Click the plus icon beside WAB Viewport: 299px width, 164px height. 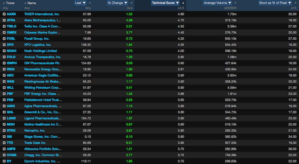click(x=4, y=81)
